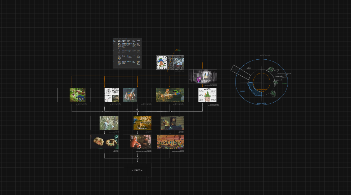Screen dimensions: 351x195
Task: Select the upside-down frog in forest image
Action: point(77,95)
